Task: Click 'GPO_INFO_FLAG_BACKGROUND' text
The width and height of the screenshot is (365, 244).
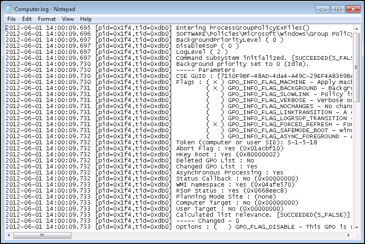Action: point(272,88)
